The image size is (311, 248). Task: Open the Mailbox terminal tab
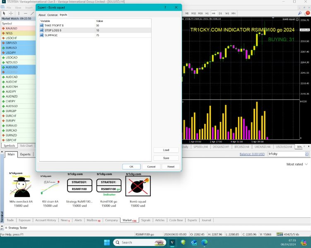(94, 220)
